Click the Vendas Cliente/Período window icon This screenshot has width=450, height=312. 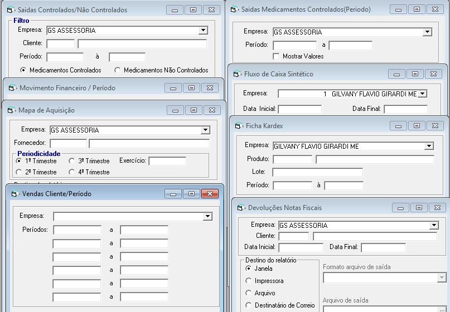pos(14,194)
